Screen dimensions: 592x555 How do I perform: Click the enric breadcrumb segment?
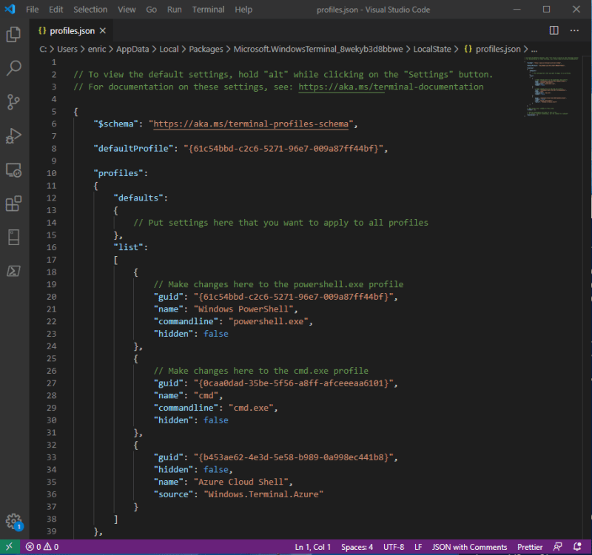pyautogui.click(x=97, y=49)
